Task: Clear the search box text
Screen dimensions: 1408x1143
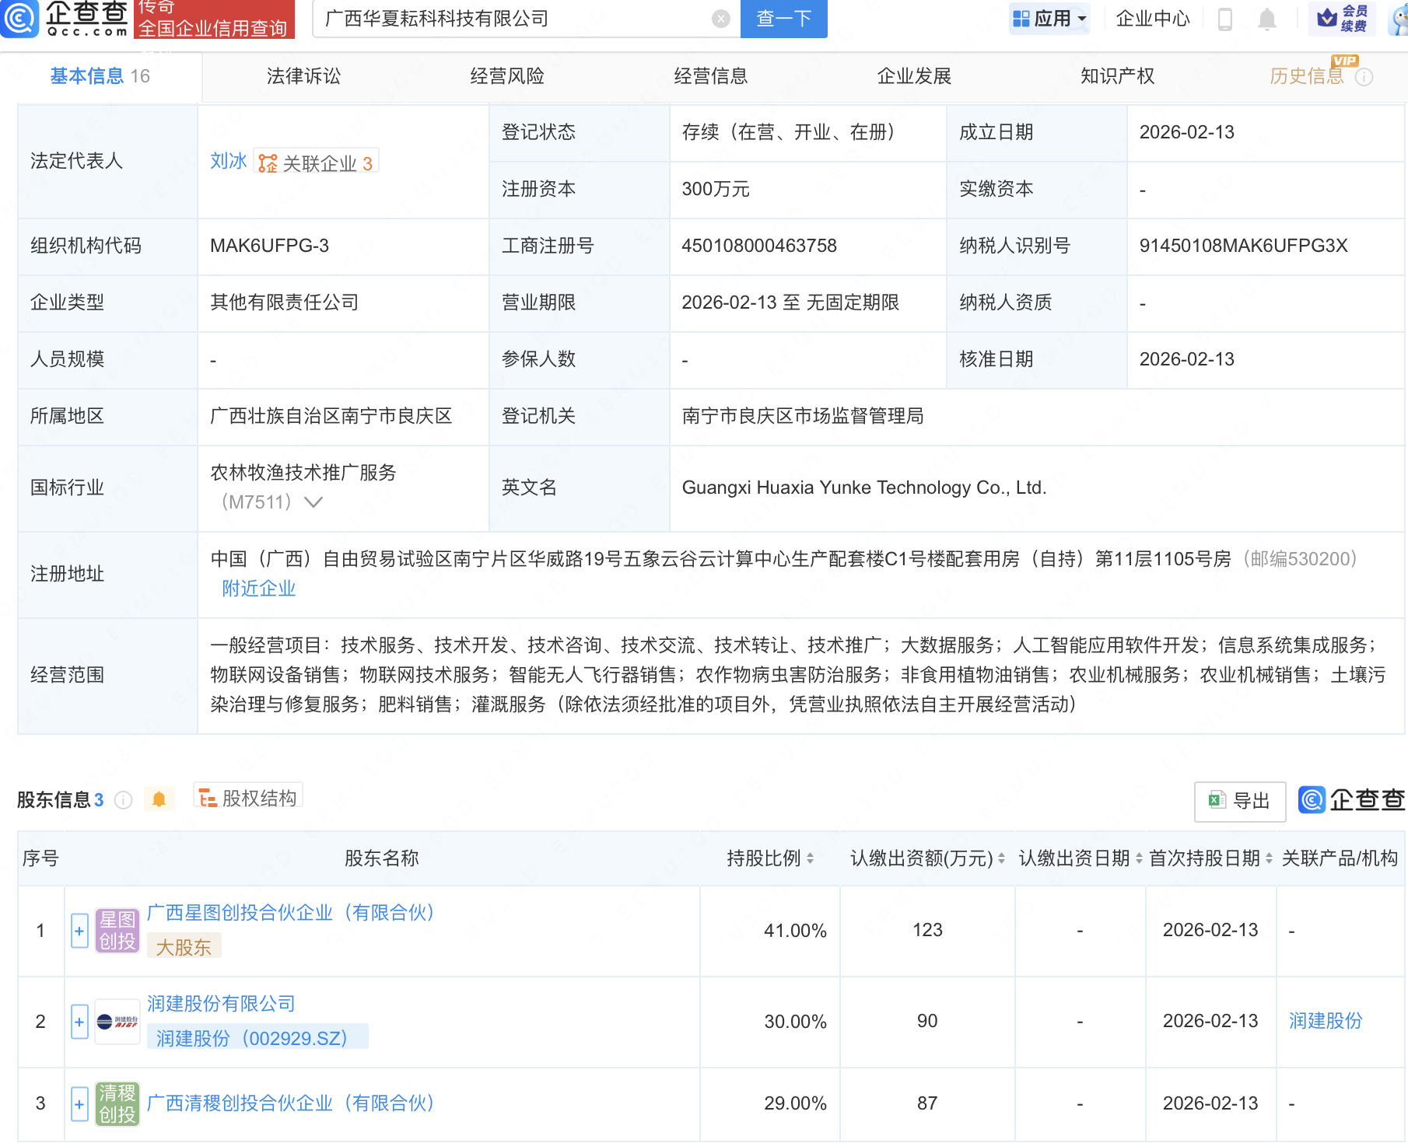Action: coord(721,19)
